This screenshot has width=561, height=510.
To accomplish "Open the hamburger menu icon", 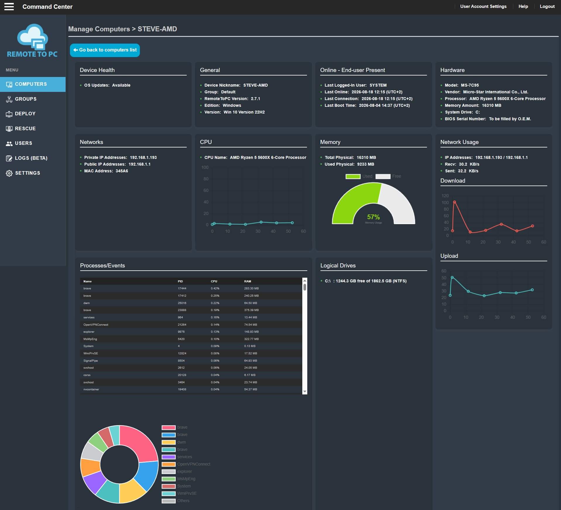I will (x=9, y=6).
